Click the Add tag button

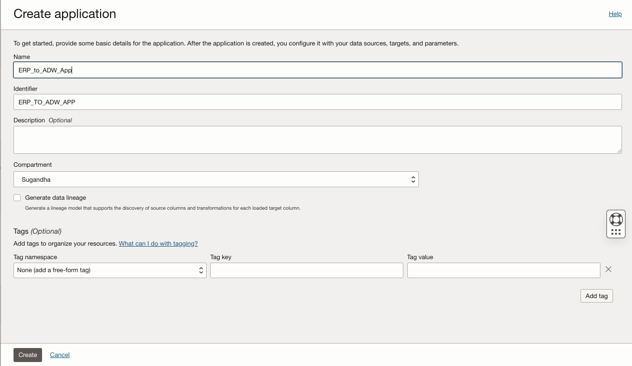(x=596, y=296)
